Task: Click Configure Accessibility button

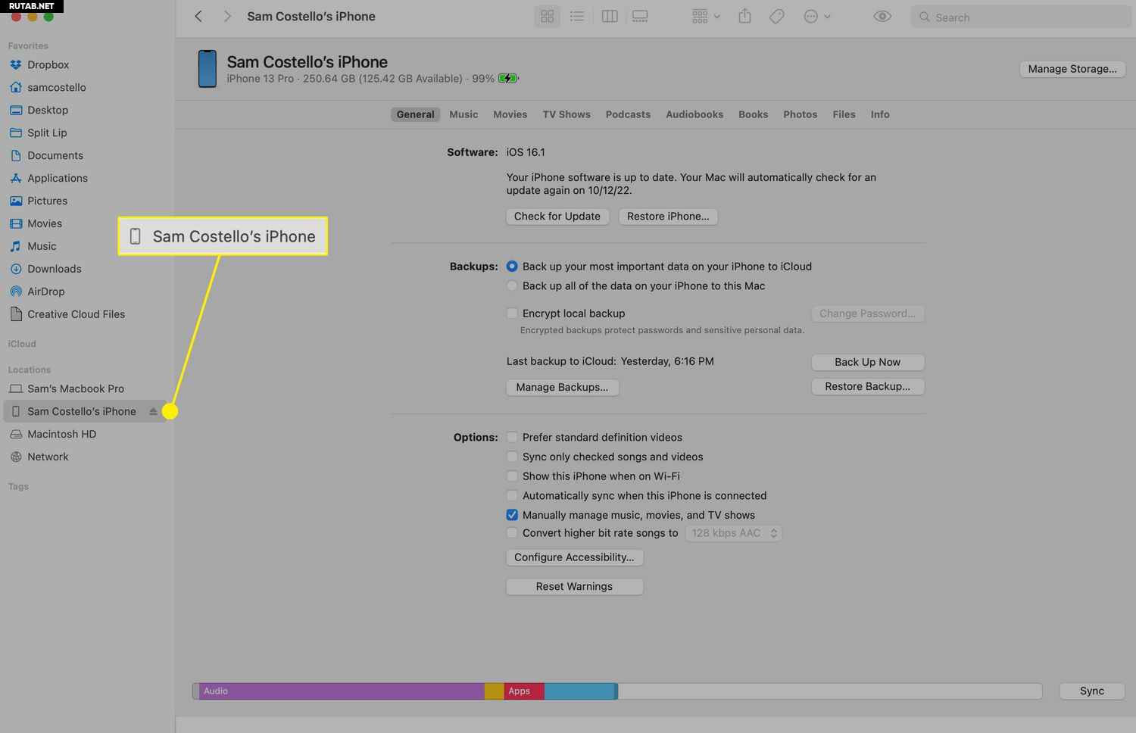Action: pyautogui.click(x=574, y=557)
